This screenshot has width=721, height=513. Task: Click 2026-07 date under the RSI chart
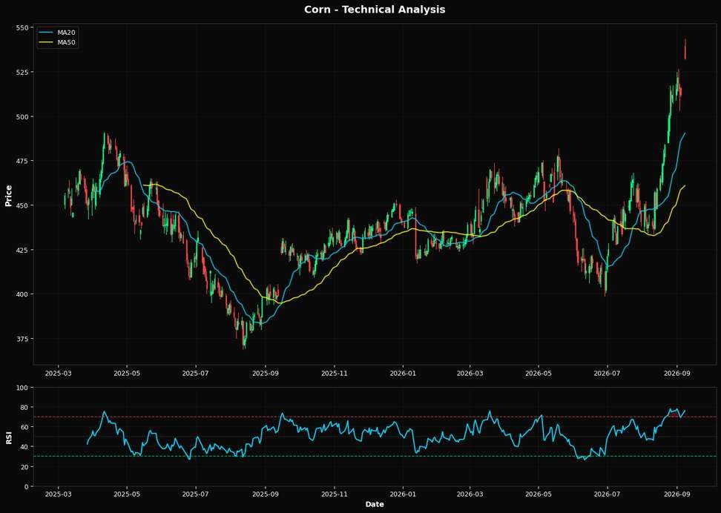coord(607,494)
